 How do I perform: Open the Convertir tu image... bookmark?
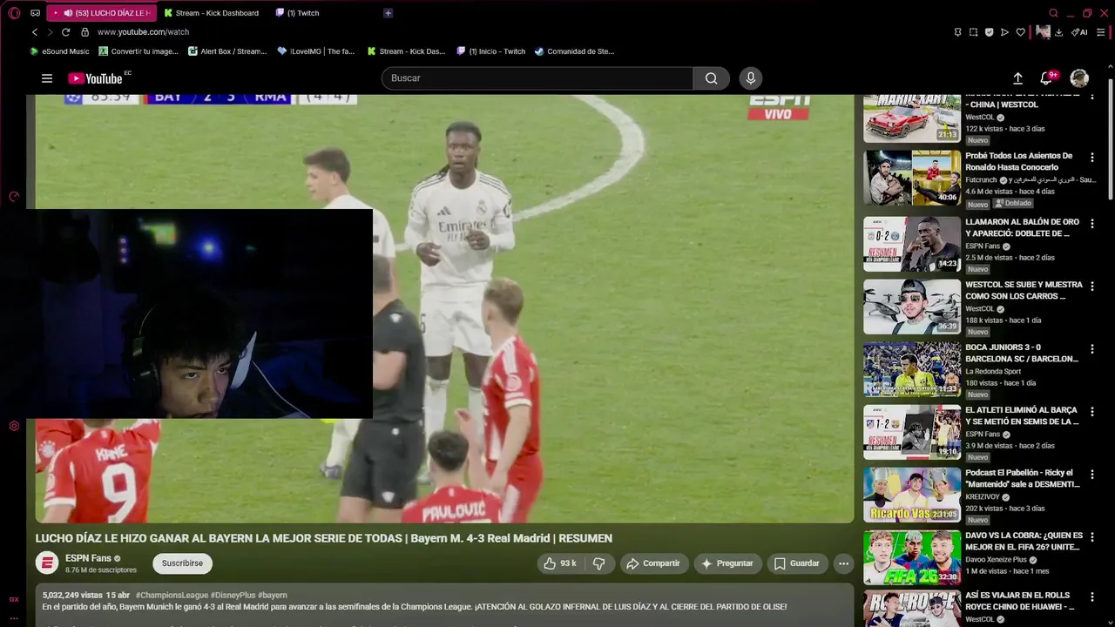(x=139, y=51)
